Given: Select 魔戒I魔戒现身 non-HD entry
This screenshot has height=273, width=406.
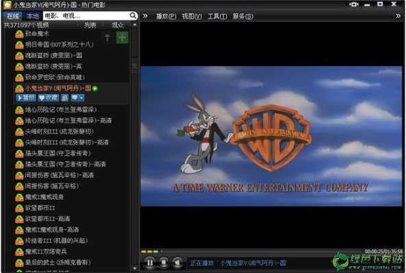Looking at the screenshot, I should pyautogui.click(x=45, y=197).
